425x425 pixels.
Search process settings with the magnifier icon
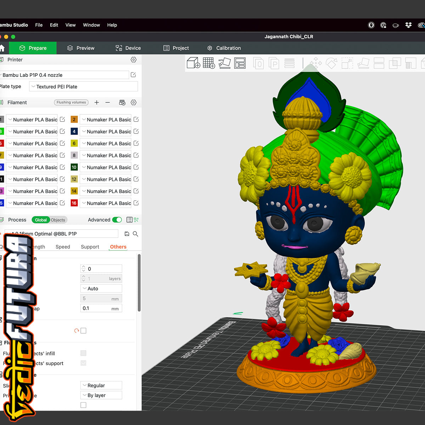click(x=135, y=234)
